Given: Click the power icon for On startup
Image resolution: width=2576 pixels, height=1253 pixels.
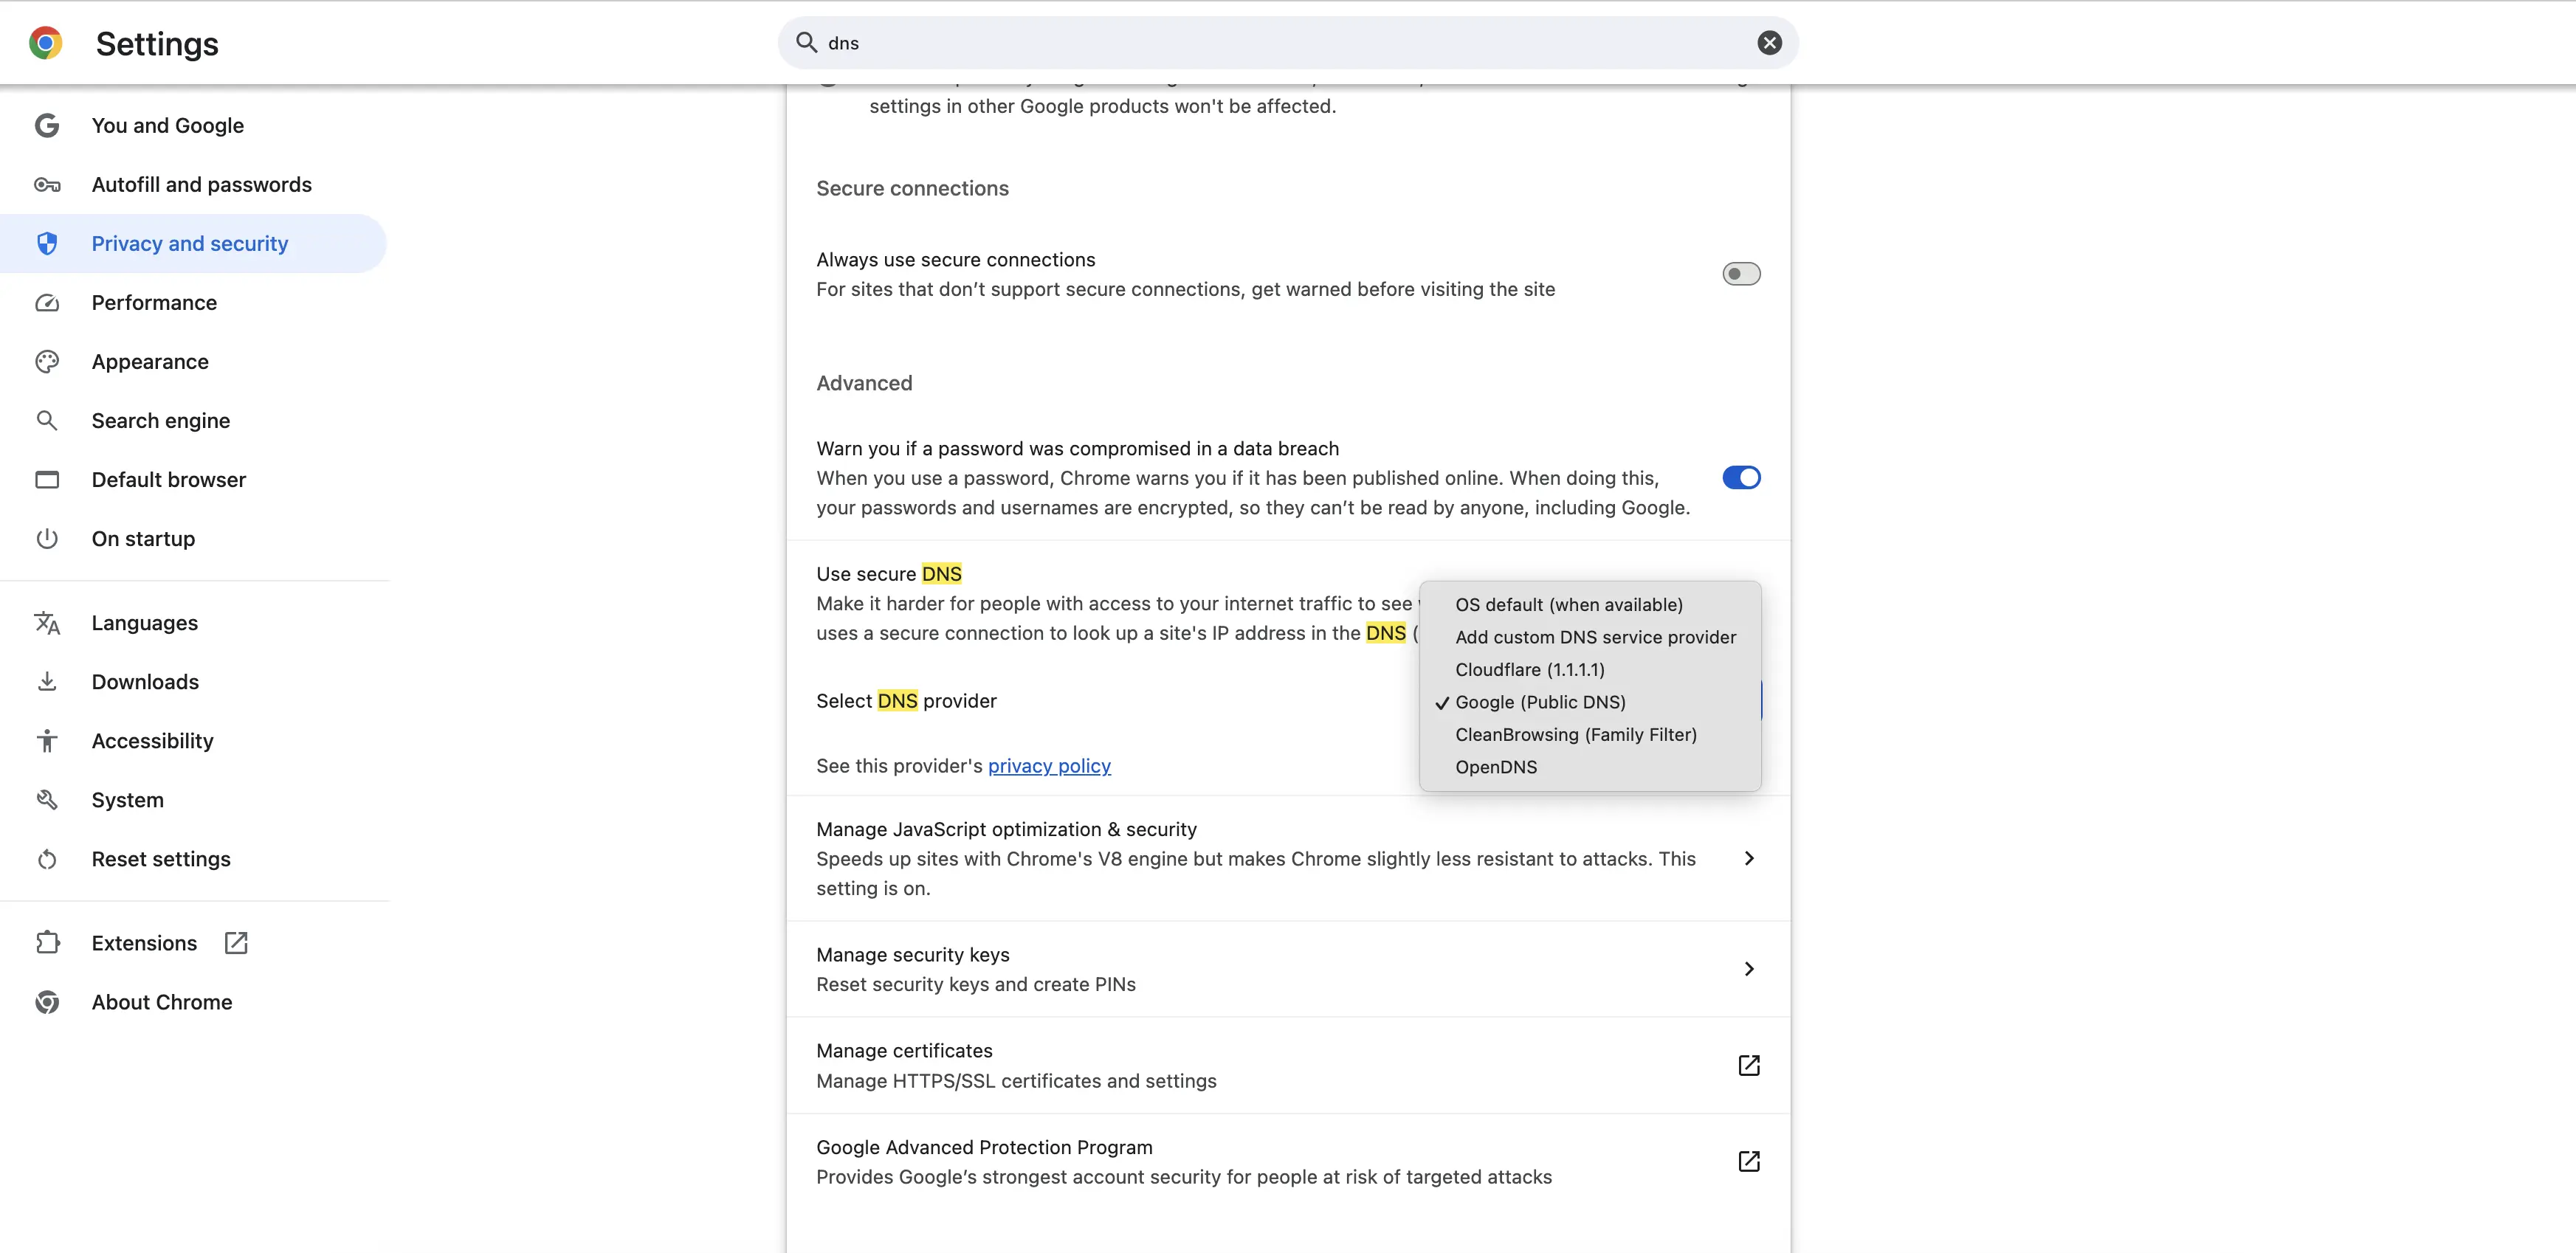Looking at the screenshot, I should coord(47,539).
